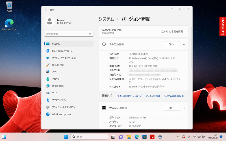Click the Settings gear on the taskbar
The image size is (226, 141).
(x=160, y=137)
